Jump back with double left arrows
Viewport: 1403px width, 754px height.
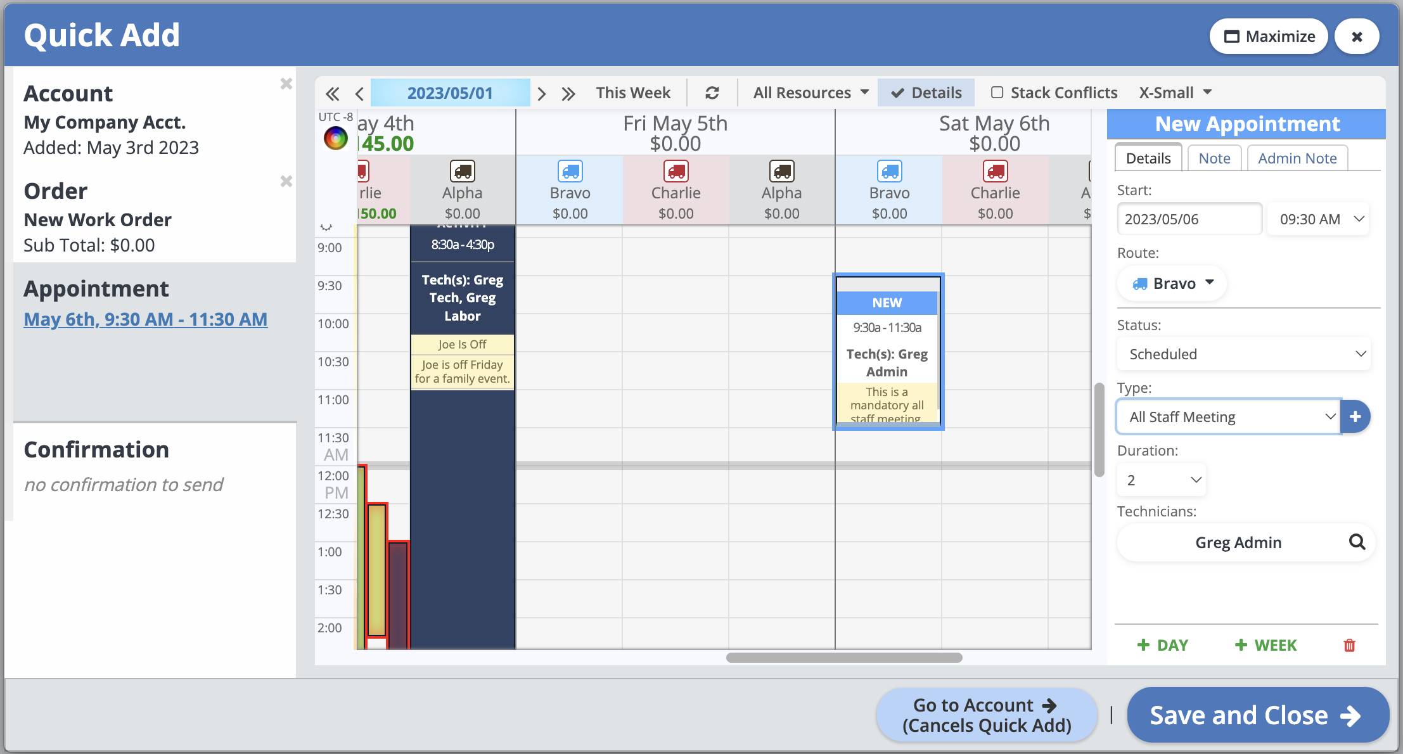(332, 94)
